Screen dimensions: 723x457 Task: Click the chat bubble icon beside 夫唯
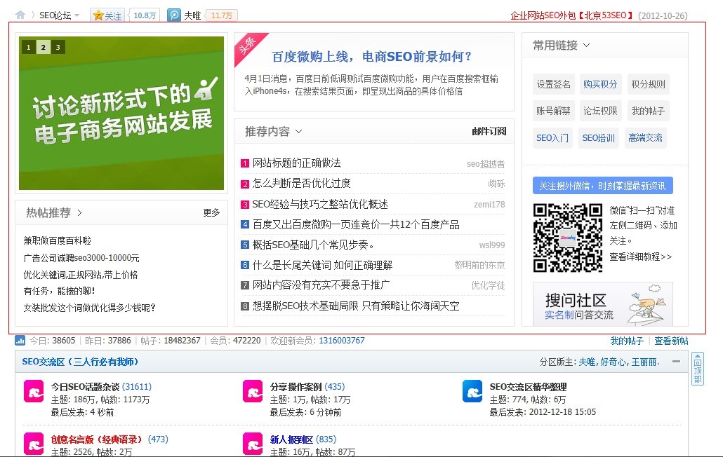tap(174, 15)
